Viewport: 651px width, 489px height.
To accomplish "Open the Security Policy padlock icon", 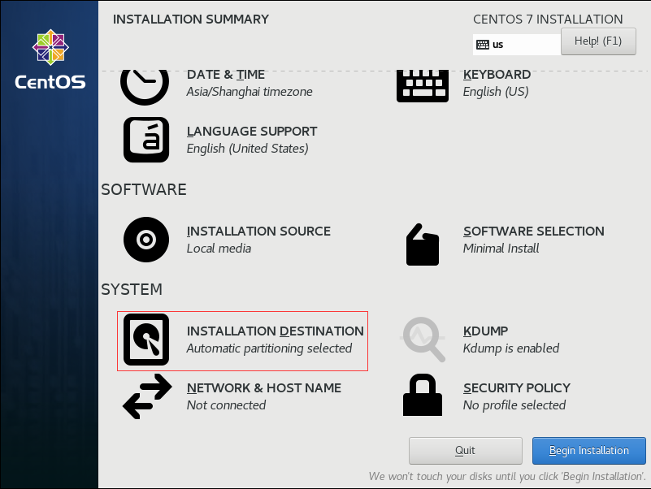I will (423, 395).
